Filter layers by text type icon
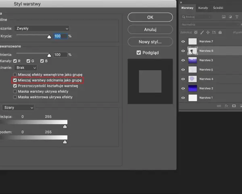The width and height of the screenshot is (242, 194). tap(237, 17)
